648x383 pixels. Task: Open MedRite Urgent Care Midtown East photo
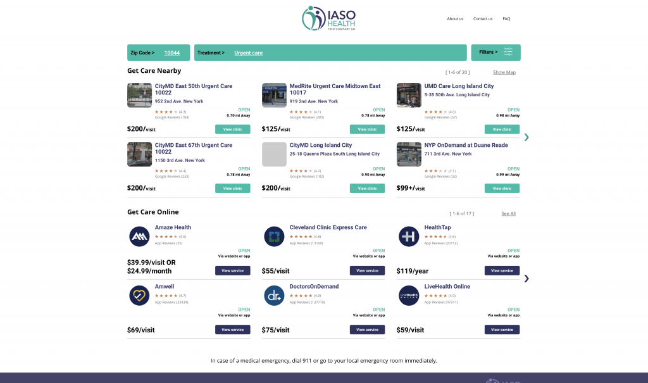[274, 95]
